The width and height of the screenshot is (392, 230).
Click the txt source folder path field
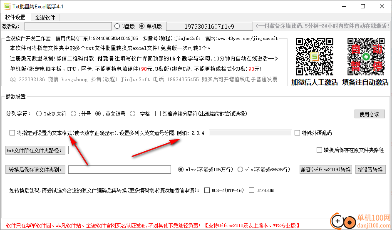tap(191, 150)
